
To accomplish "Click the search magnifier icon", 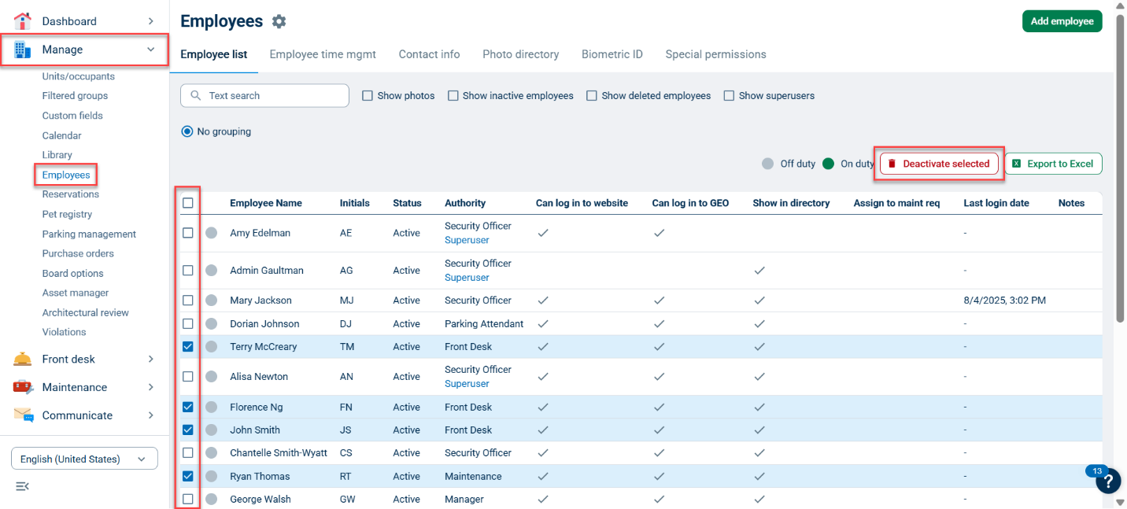I will (x=196, y=95).
